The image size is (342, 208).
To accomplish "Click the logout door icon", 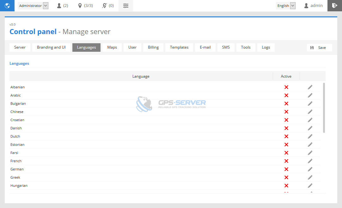I will (334, 6).
